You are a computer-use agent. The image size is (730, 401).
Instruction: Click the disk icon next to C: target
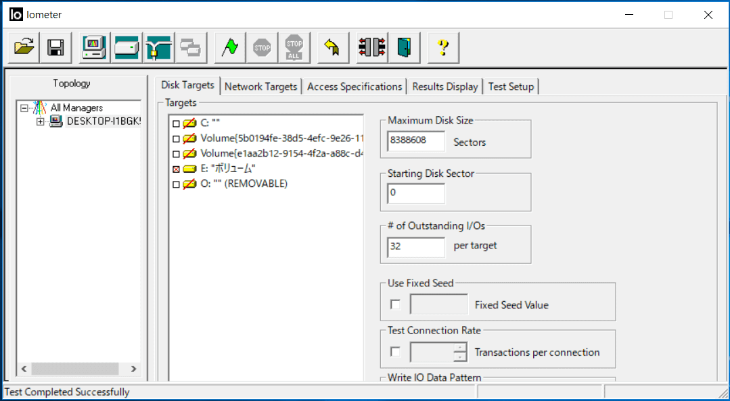[x=189, y=123]
